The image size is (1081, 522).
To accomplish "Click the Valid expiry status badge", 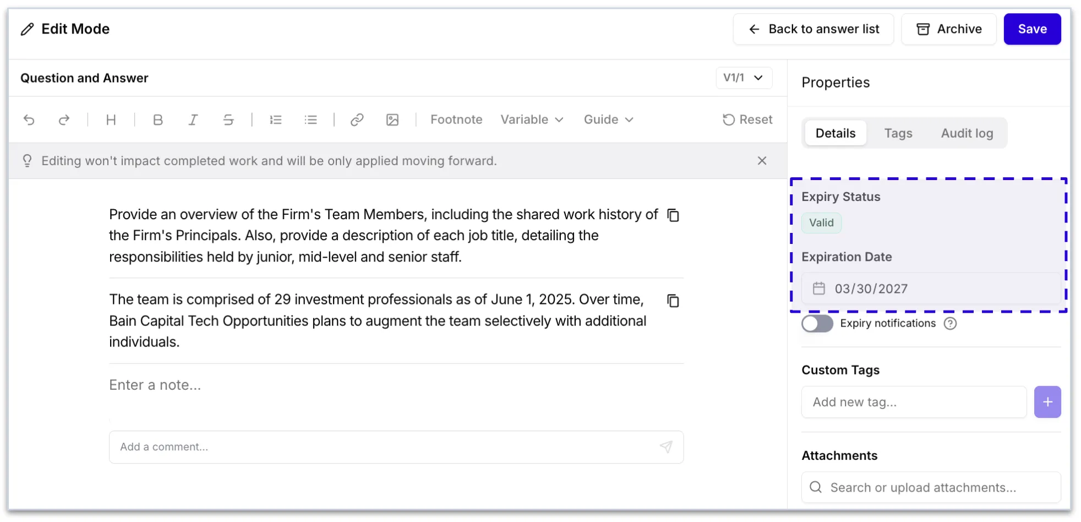I will point(821,223).
